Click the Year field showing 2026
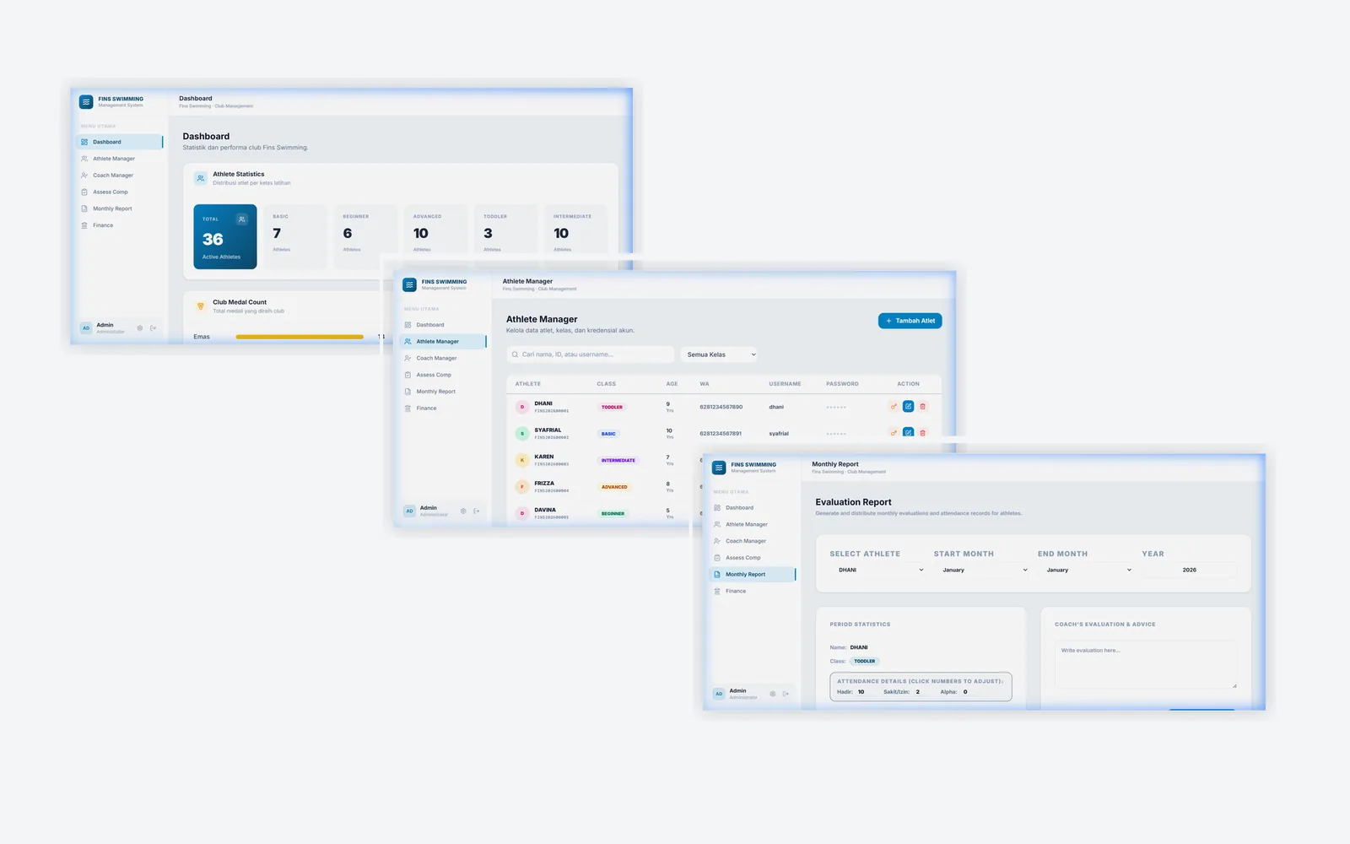The width and height of the screenshot is (1350, 844). (1189, 570)
